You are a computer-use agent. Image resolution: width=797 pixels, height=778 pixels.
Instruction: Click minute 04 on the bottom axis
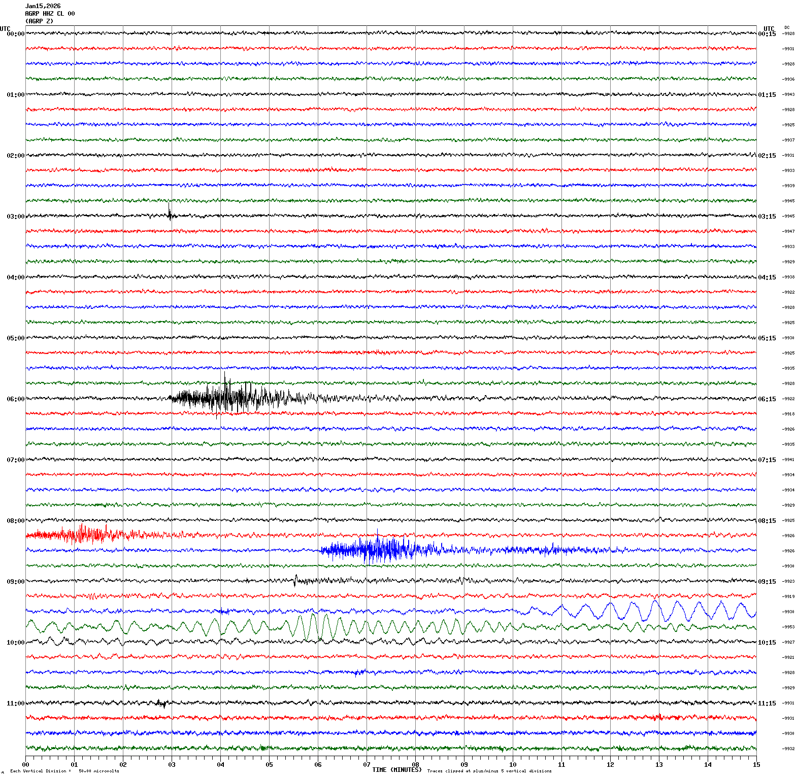click(220, 764)
